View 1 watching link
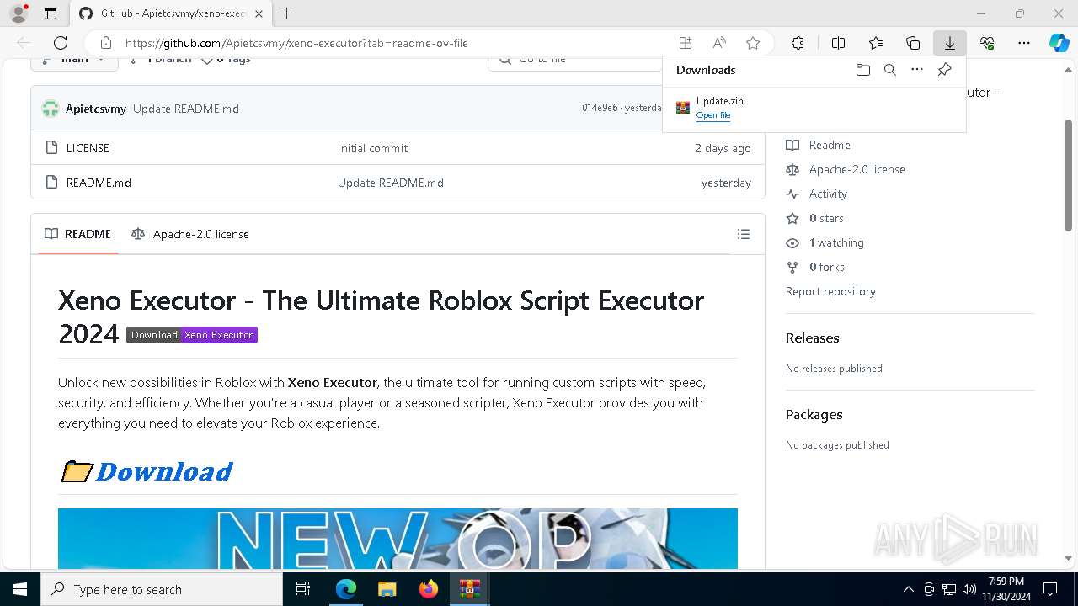 click(x=836, y=242)
